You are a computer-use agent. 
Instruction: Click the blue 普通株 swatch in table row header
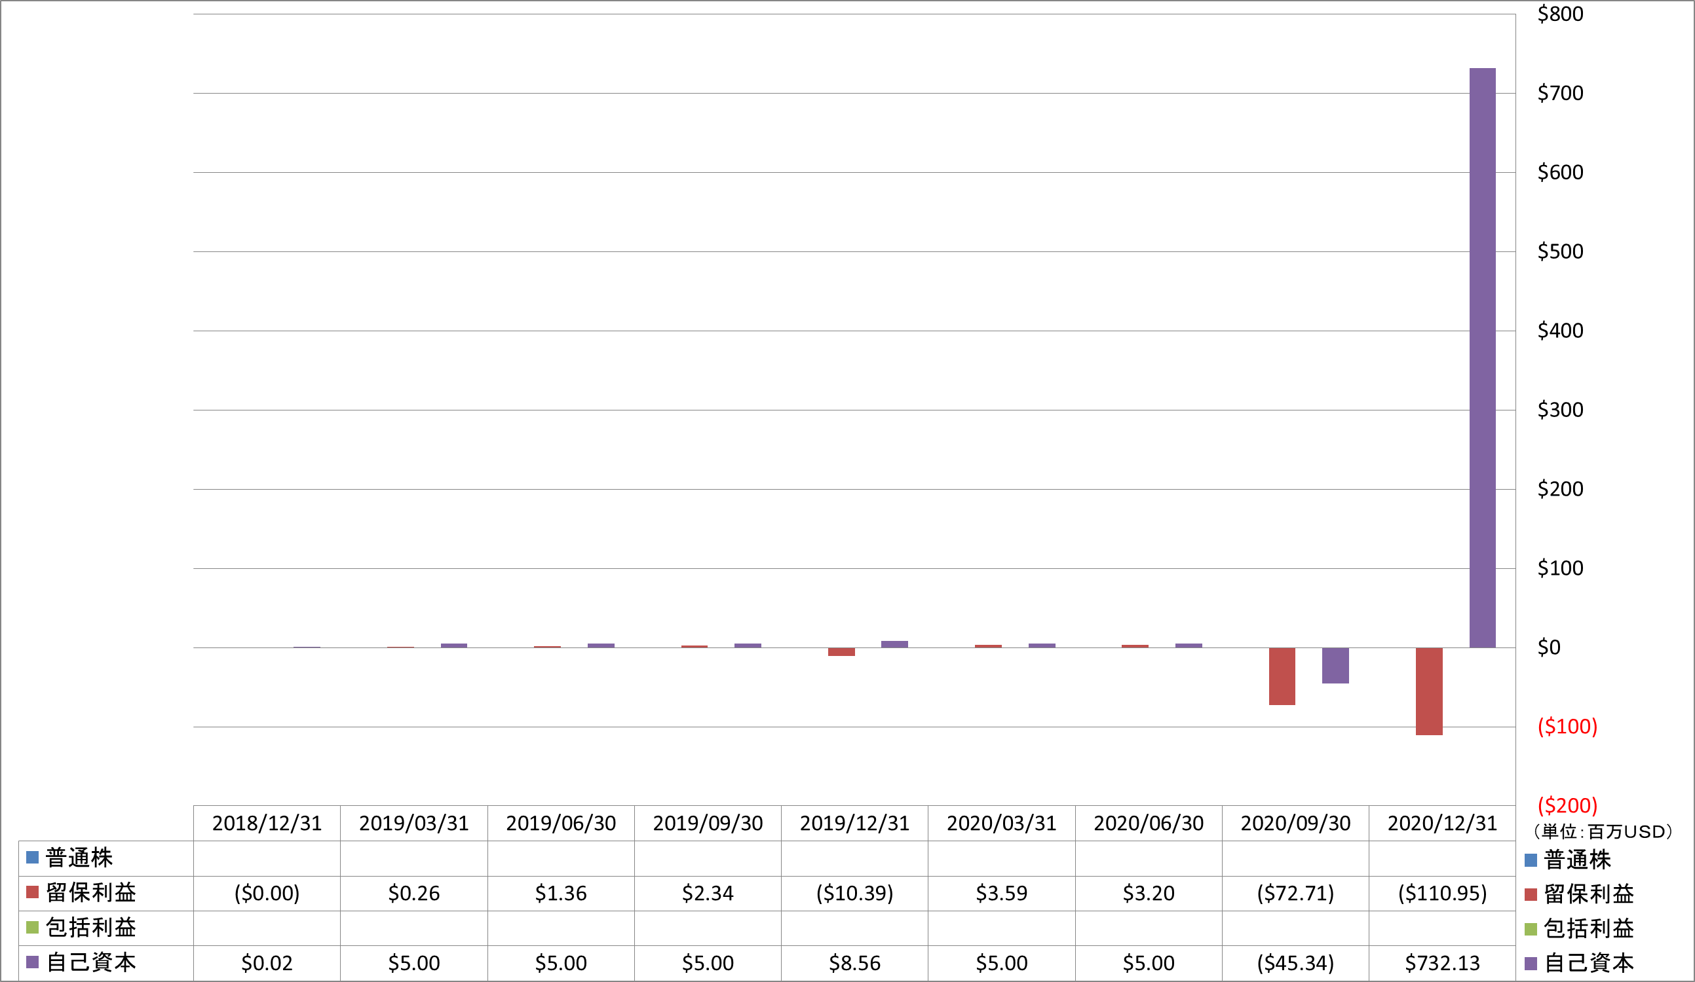32,858
